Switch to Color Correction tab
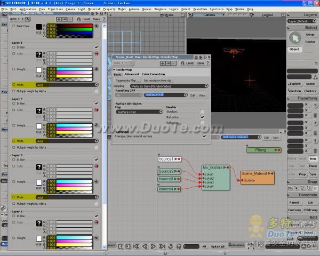 pos(153,74)
